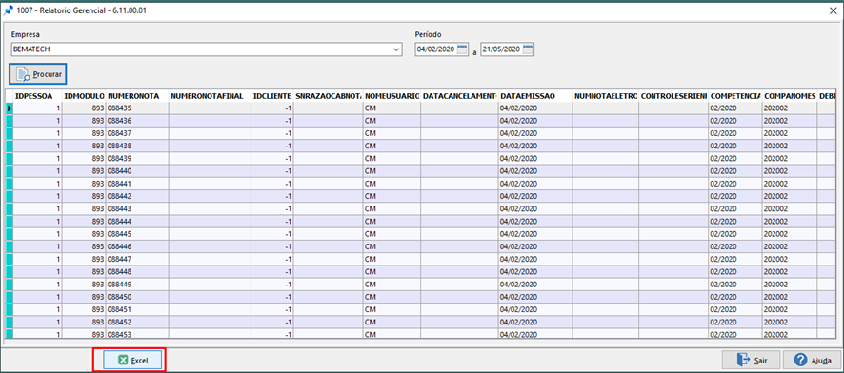
Task: Select nota number cell 088435
Action: click(x=137, y=108)
